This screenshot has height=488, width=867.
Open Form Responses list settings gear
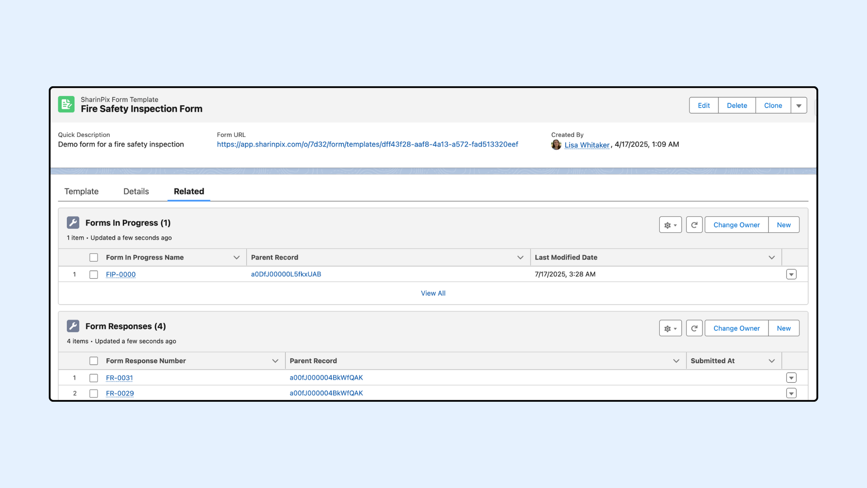pyautogui.click(x=670, y=328)
